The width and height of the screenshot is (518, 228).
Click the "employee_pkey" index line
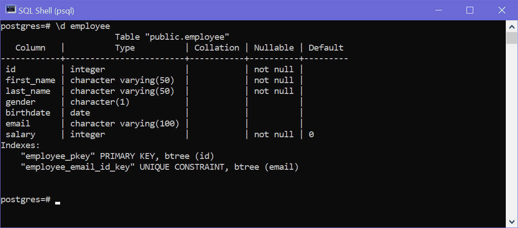coord(117,156)
